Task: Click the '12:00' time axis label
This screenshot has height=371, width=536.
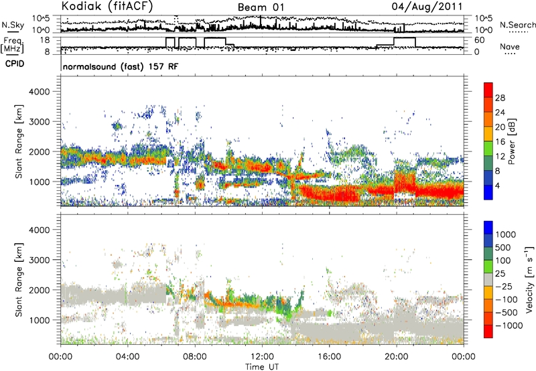Action: tap(262, 357)
